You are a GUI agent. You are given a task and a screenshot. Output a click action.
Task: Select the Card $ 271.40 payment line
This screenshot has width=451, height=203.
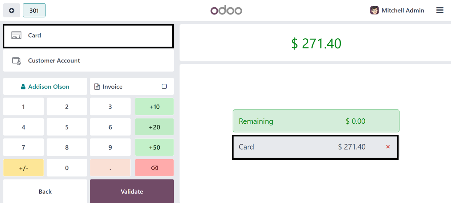(x=302, y=147)
